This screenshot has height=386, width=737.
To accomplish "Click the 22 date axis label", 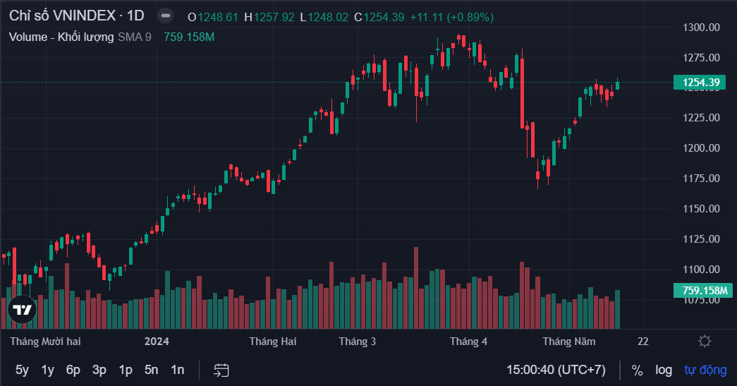I will point(643,342).
